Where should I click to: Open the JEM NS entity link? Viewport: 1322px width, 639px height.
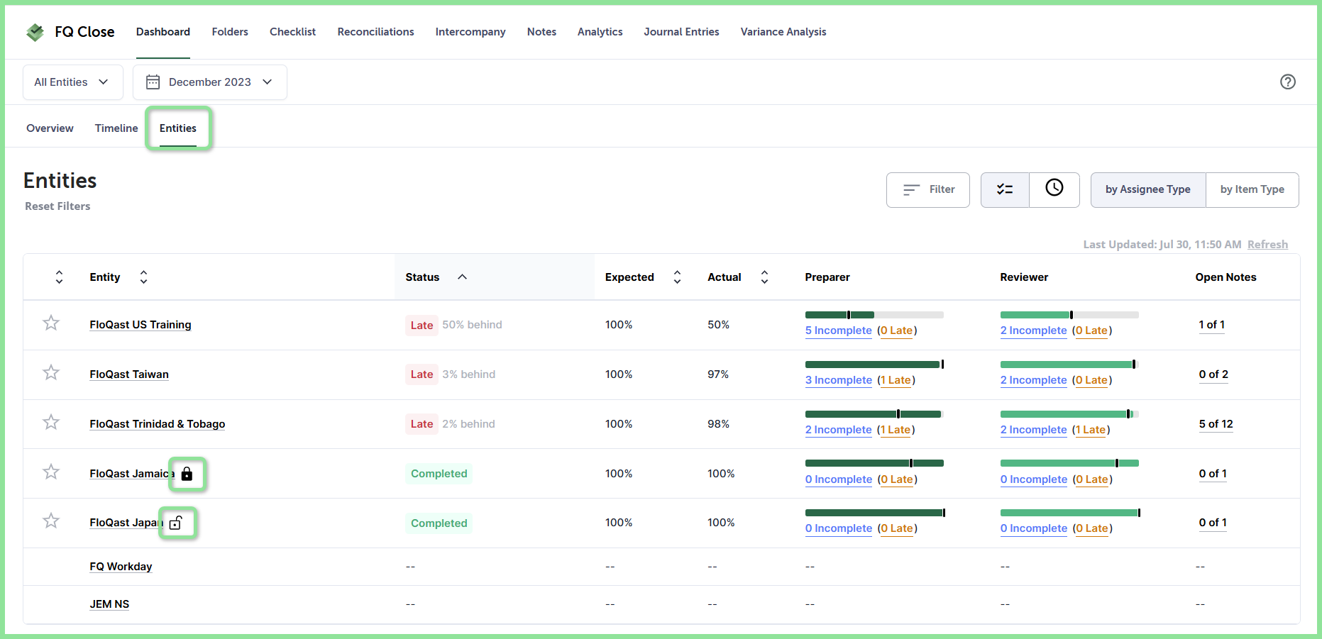tap(109, 604)
